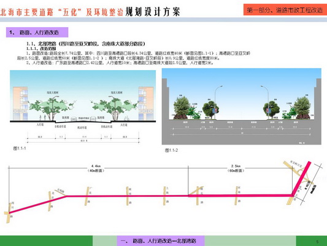Click the 河南路 cross-street marker on map
Image resolution: width=327 pixels, height=246 pixels.
click(237, 196)
